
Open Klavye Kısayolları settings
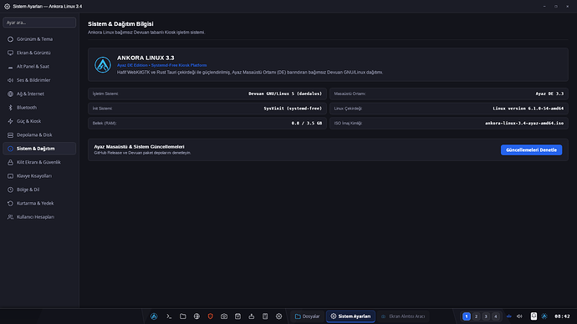click(39, 176)
